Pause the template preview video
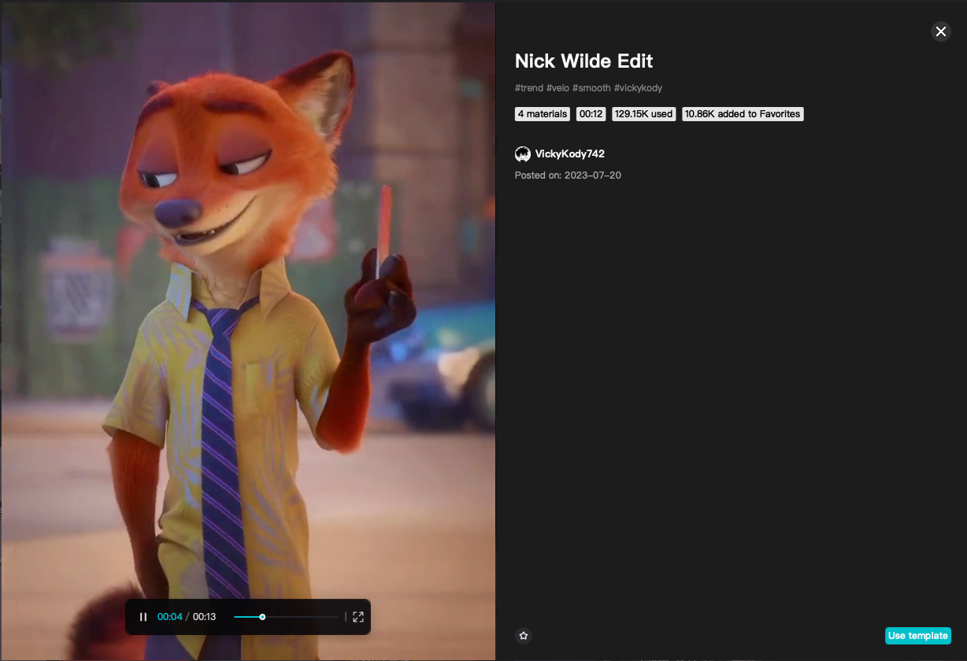Viewport: 967px width, 661px height. click(x=143, y=617)
